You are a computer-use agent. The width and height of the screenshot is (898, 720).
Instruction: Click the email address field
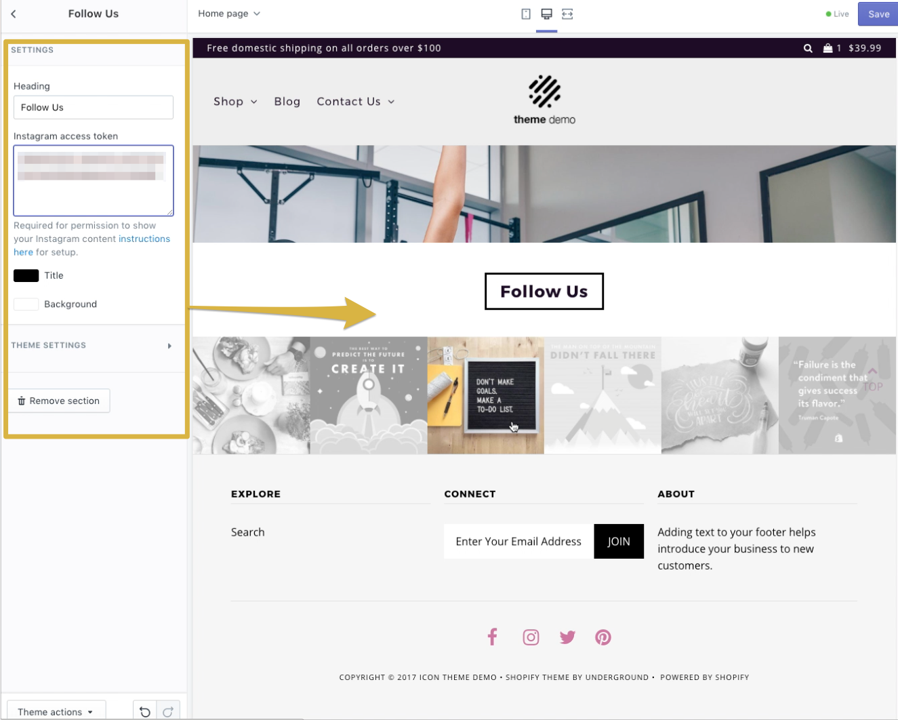click(518, 541)
